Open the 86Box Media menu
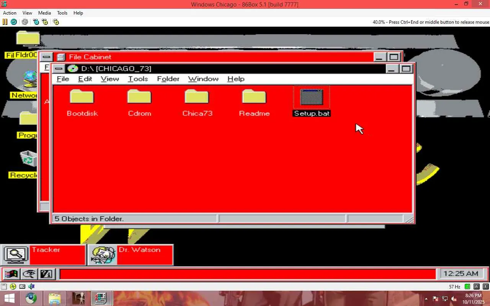 [44, 13]
